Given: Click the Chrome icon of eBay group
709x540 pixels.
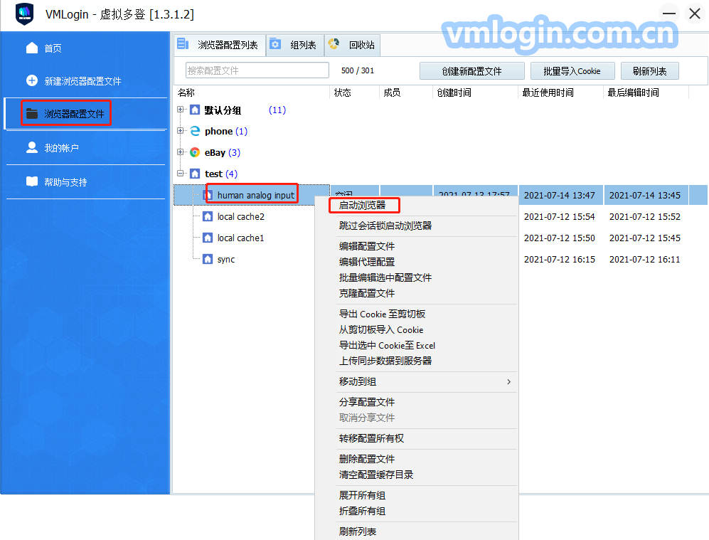Looking at the screenshot, I should coord(195,152).
